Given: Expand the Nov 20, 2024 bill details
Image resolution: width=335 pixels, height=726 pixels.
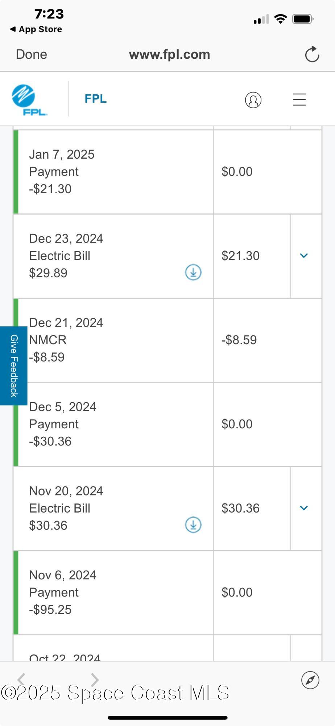Looking at the screenshot, I should click(x=304, y=508).
